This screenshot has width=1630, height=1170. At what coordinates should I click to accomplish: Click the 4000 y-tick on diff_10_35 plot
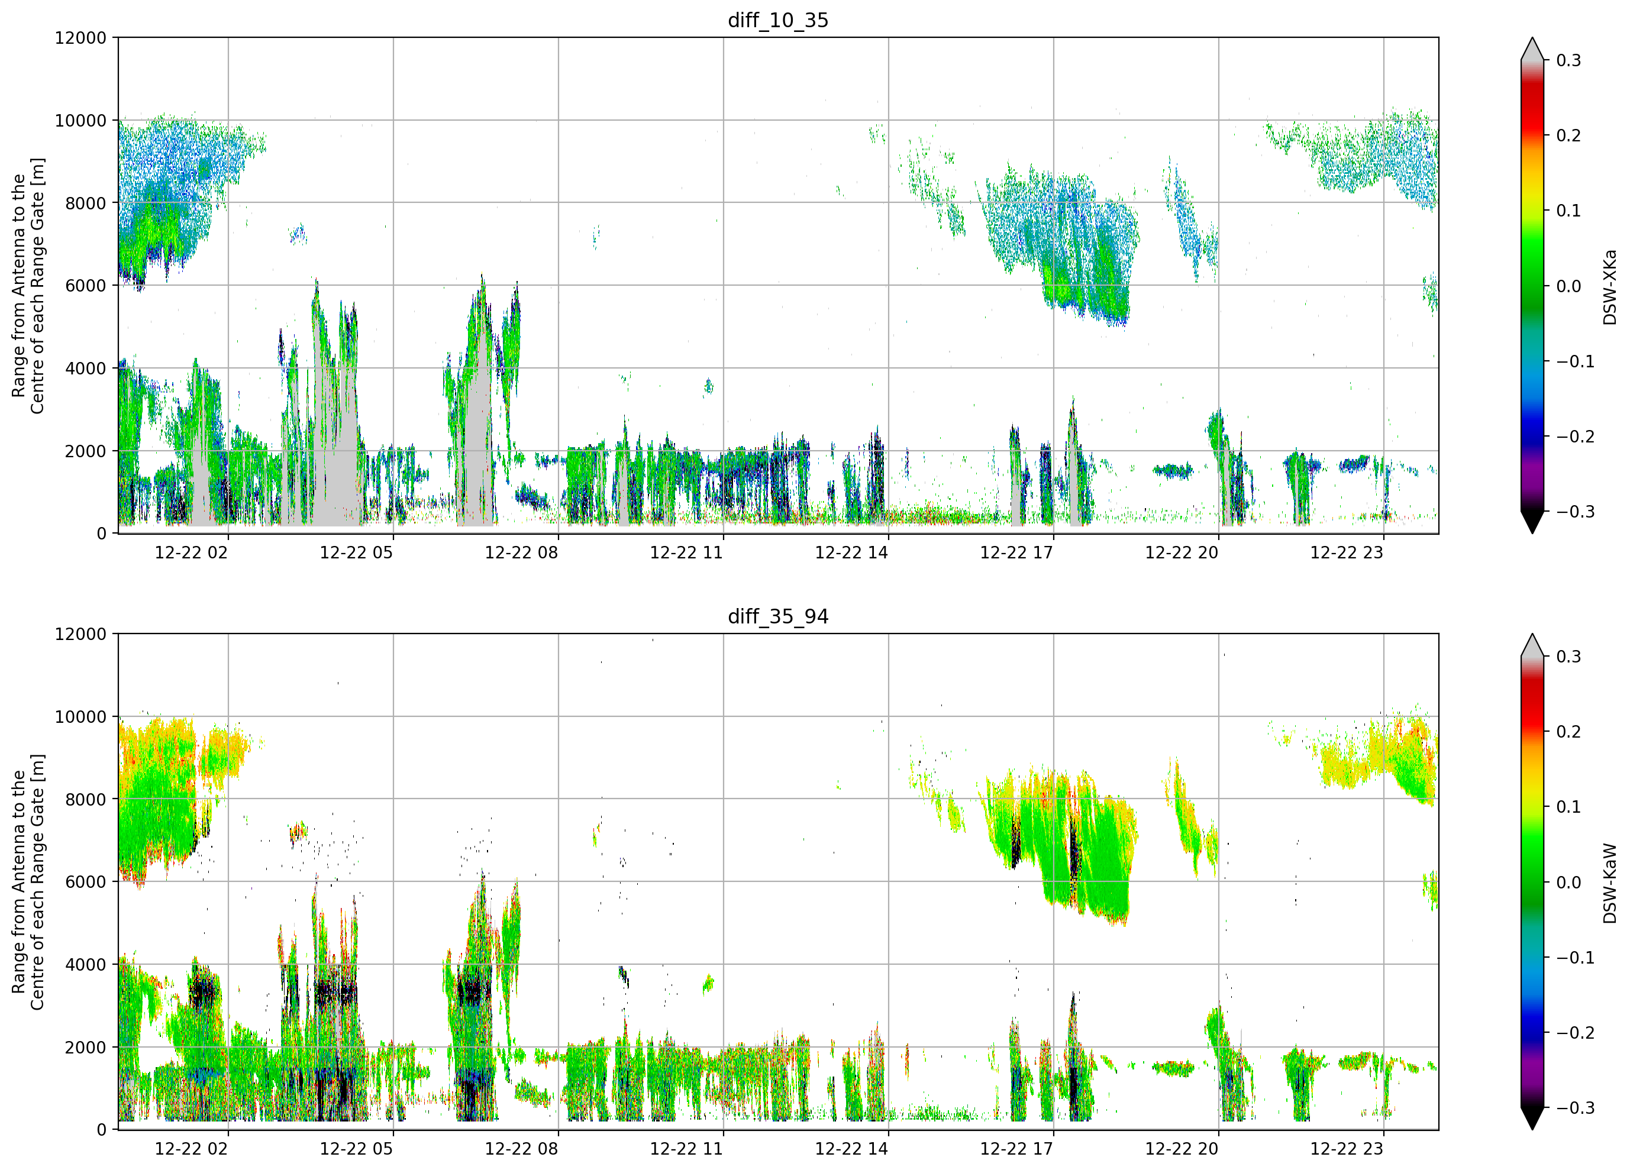tap(86, 369)
